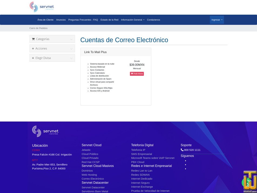Click the Carro de Pedidos breadcrumb

coord(39,28)
